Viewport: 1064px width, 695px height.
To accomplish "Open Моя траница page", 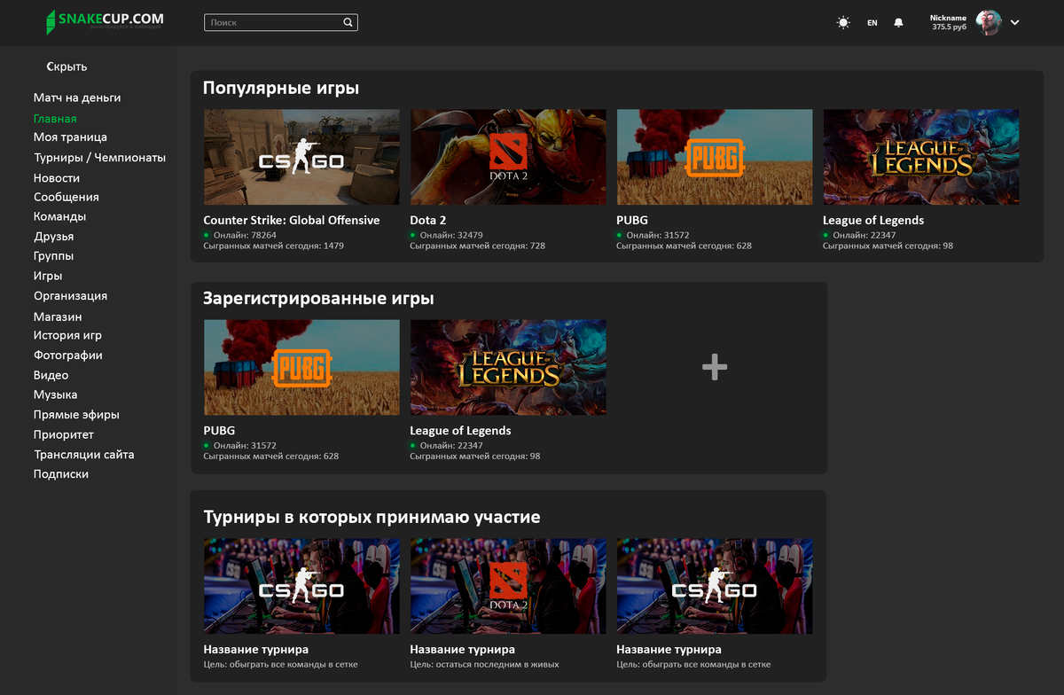I will (70, 137).
